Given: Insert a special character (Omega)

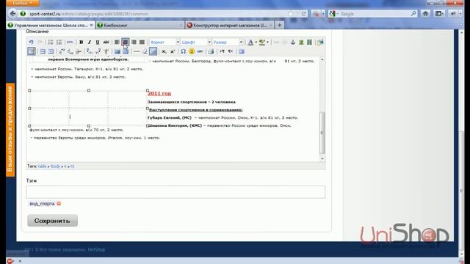Looking at the screenshot, I should coord(183,51).
